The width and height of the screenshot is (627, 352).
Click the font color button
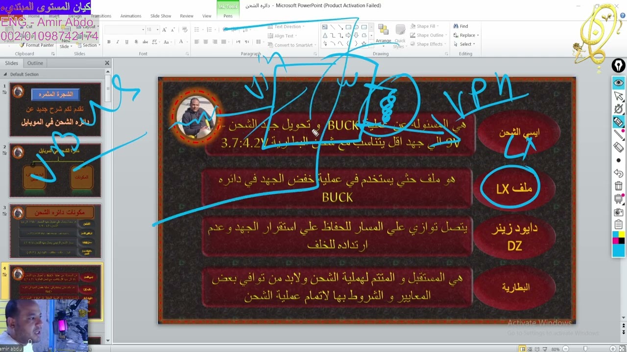pyautogui.click(x=181, y=42)
